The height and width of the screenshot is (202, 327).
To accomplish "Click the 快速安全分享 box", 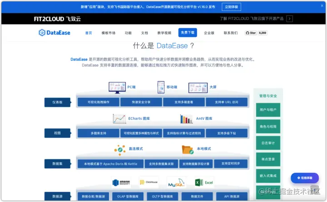I will 141,102.
